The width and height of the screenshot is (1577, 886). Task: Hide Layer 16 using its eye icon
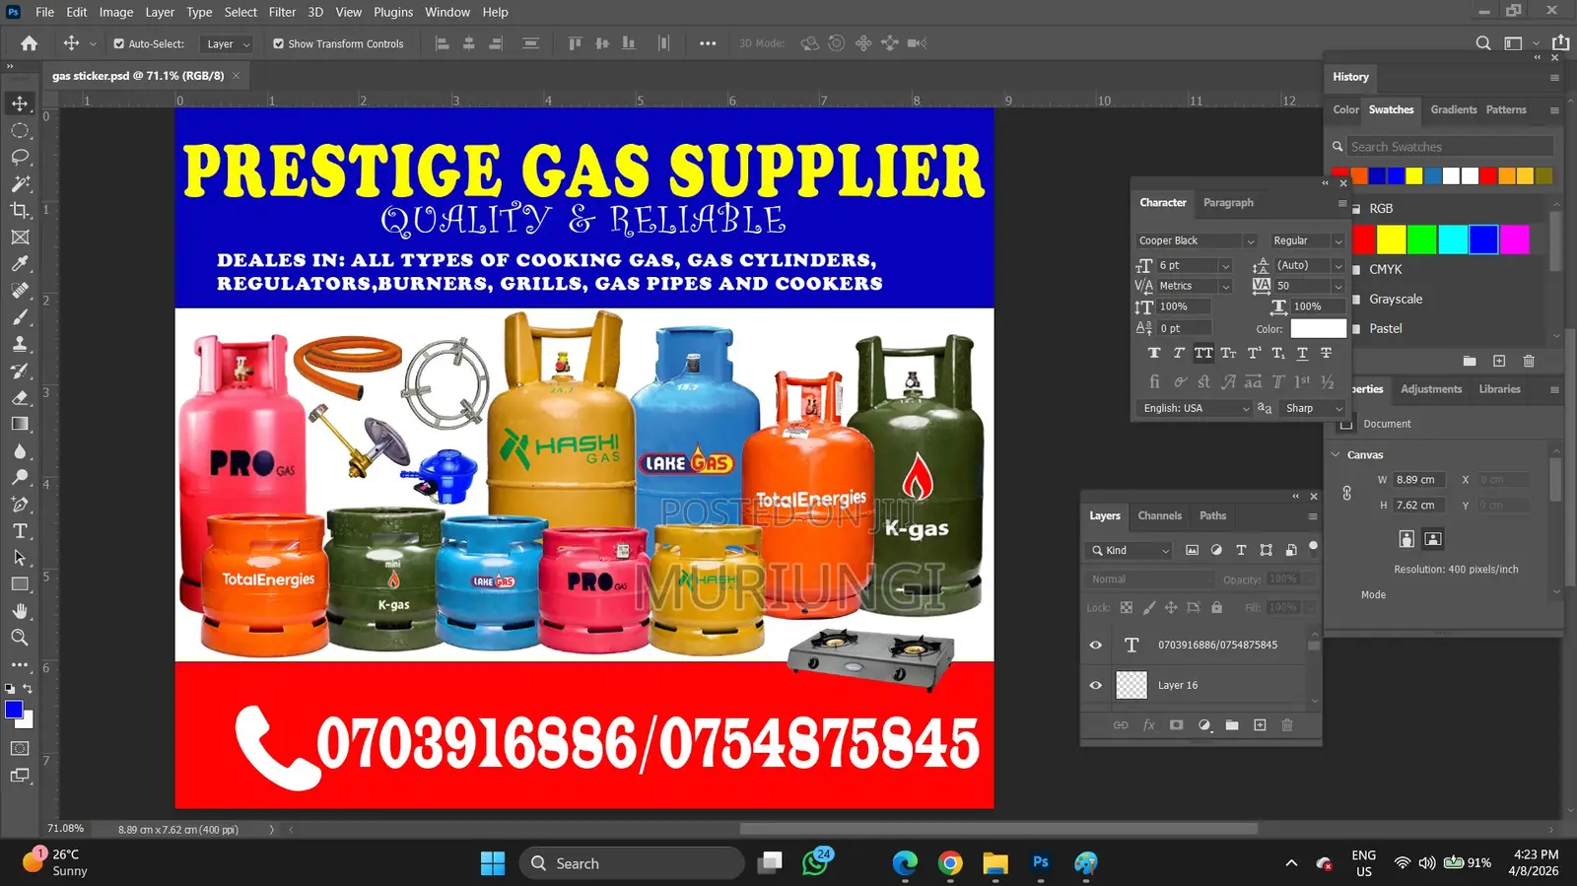[x=1096, y=685]
